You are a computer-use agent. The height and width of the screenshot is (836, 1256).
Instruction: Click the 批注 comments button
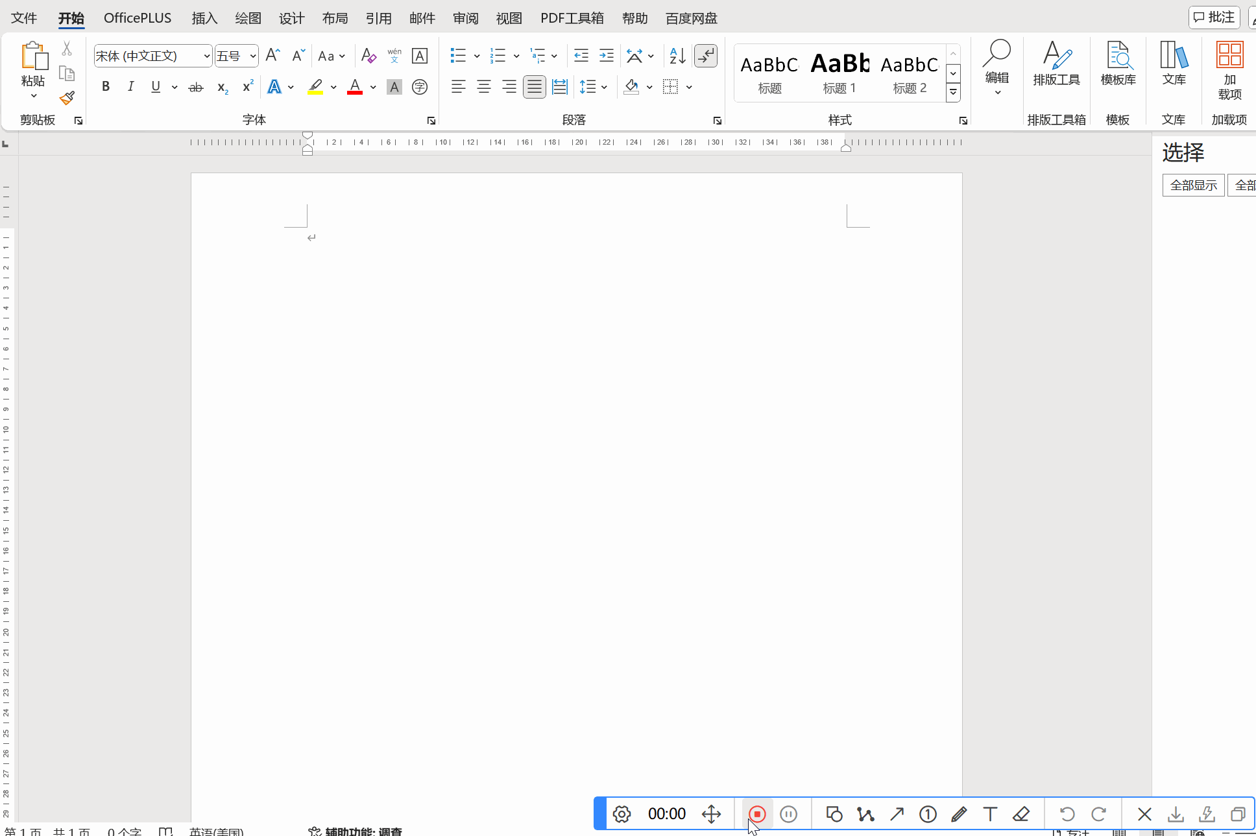tap(1214, 18)
